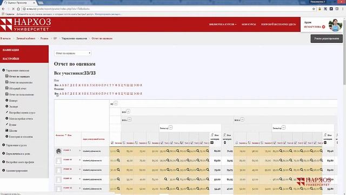The image size is (346, 195).
Task: Click the top student row's avatar picture
Action: 58,151
